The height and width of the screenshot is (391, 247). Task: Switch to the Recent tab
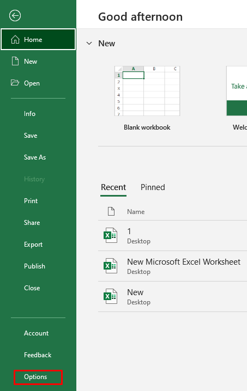click(x=113, y=187)
